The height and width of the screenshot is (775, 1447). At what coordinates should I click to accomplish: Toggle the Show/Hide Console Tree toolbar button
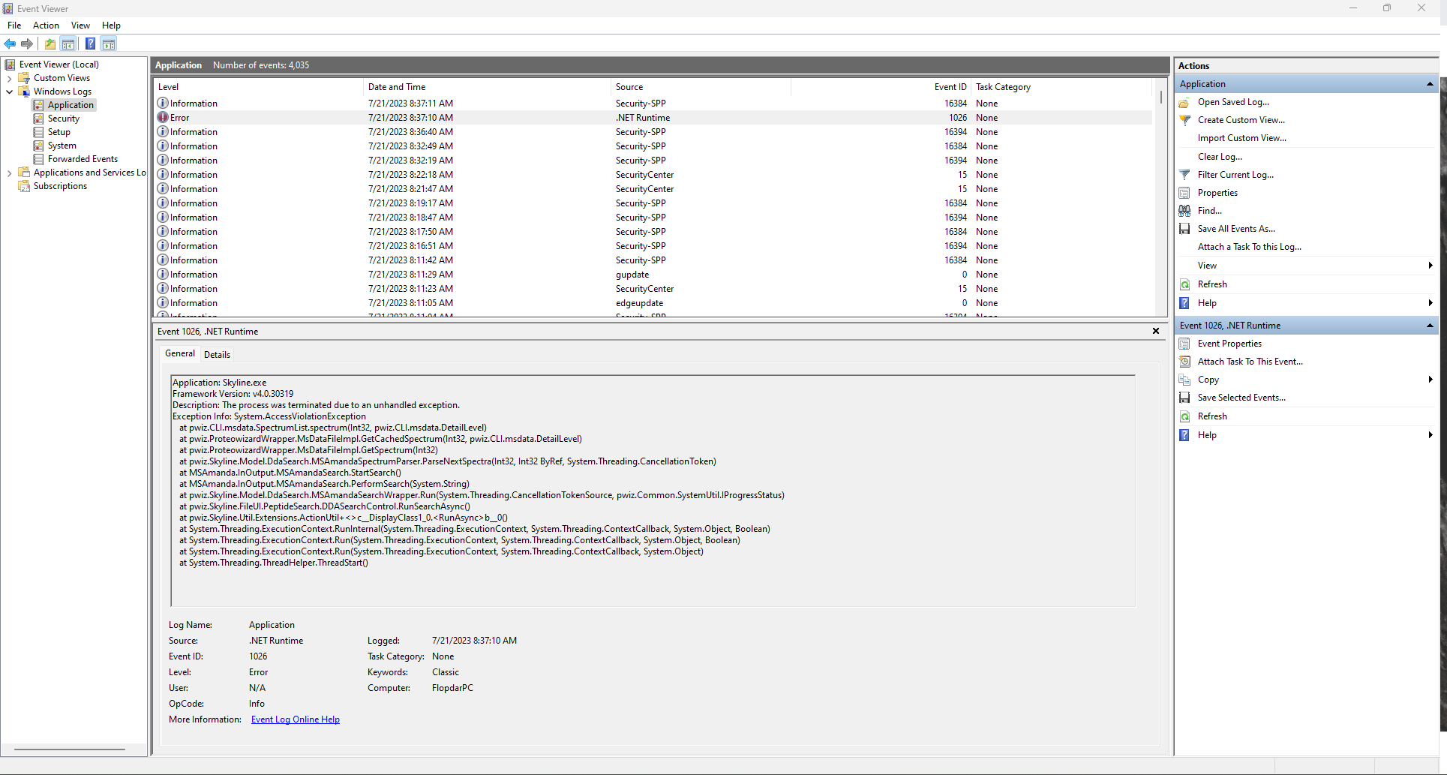click(x=68, y=44)
